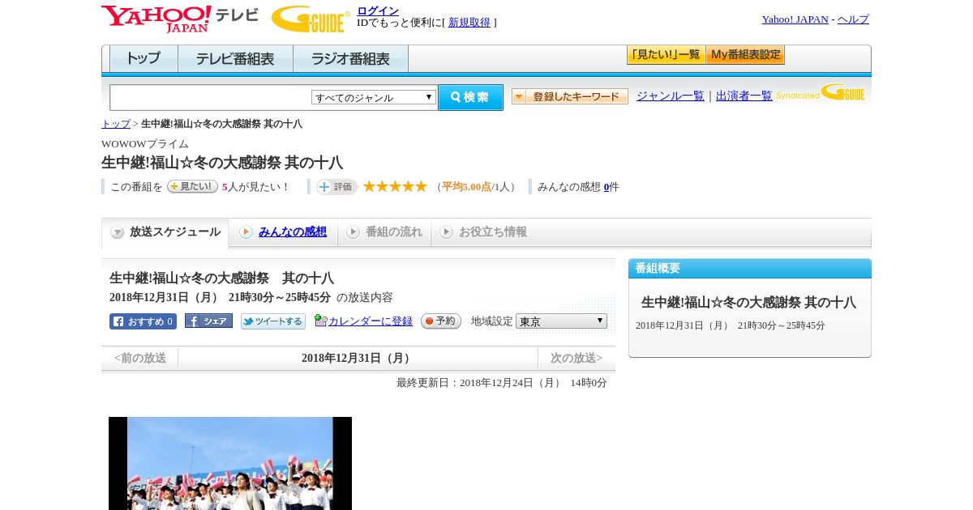Open the テレビ番組表 navigation tab
Screen dimensions: 973x510
point(235,59)
